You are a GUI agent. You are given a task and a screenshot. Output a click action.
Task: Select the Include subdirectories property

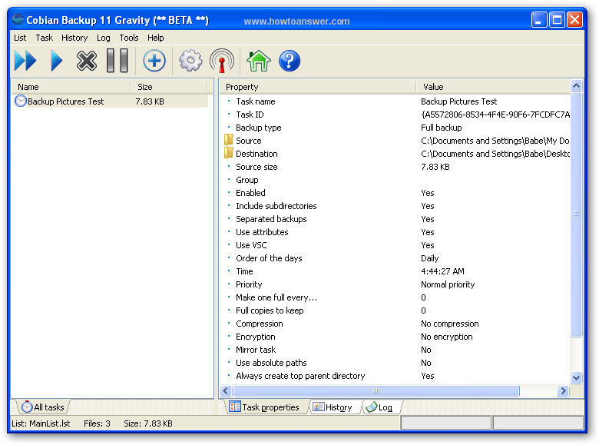coord(395,206)
